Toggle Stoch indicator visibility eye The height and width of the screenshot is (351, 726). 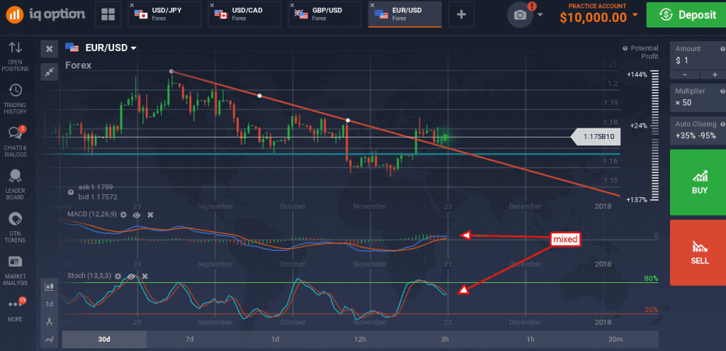131,276
